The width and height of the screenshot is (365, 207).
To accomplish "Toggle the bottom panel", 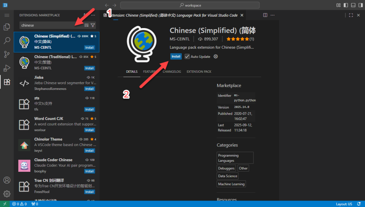I will point(353,5).
